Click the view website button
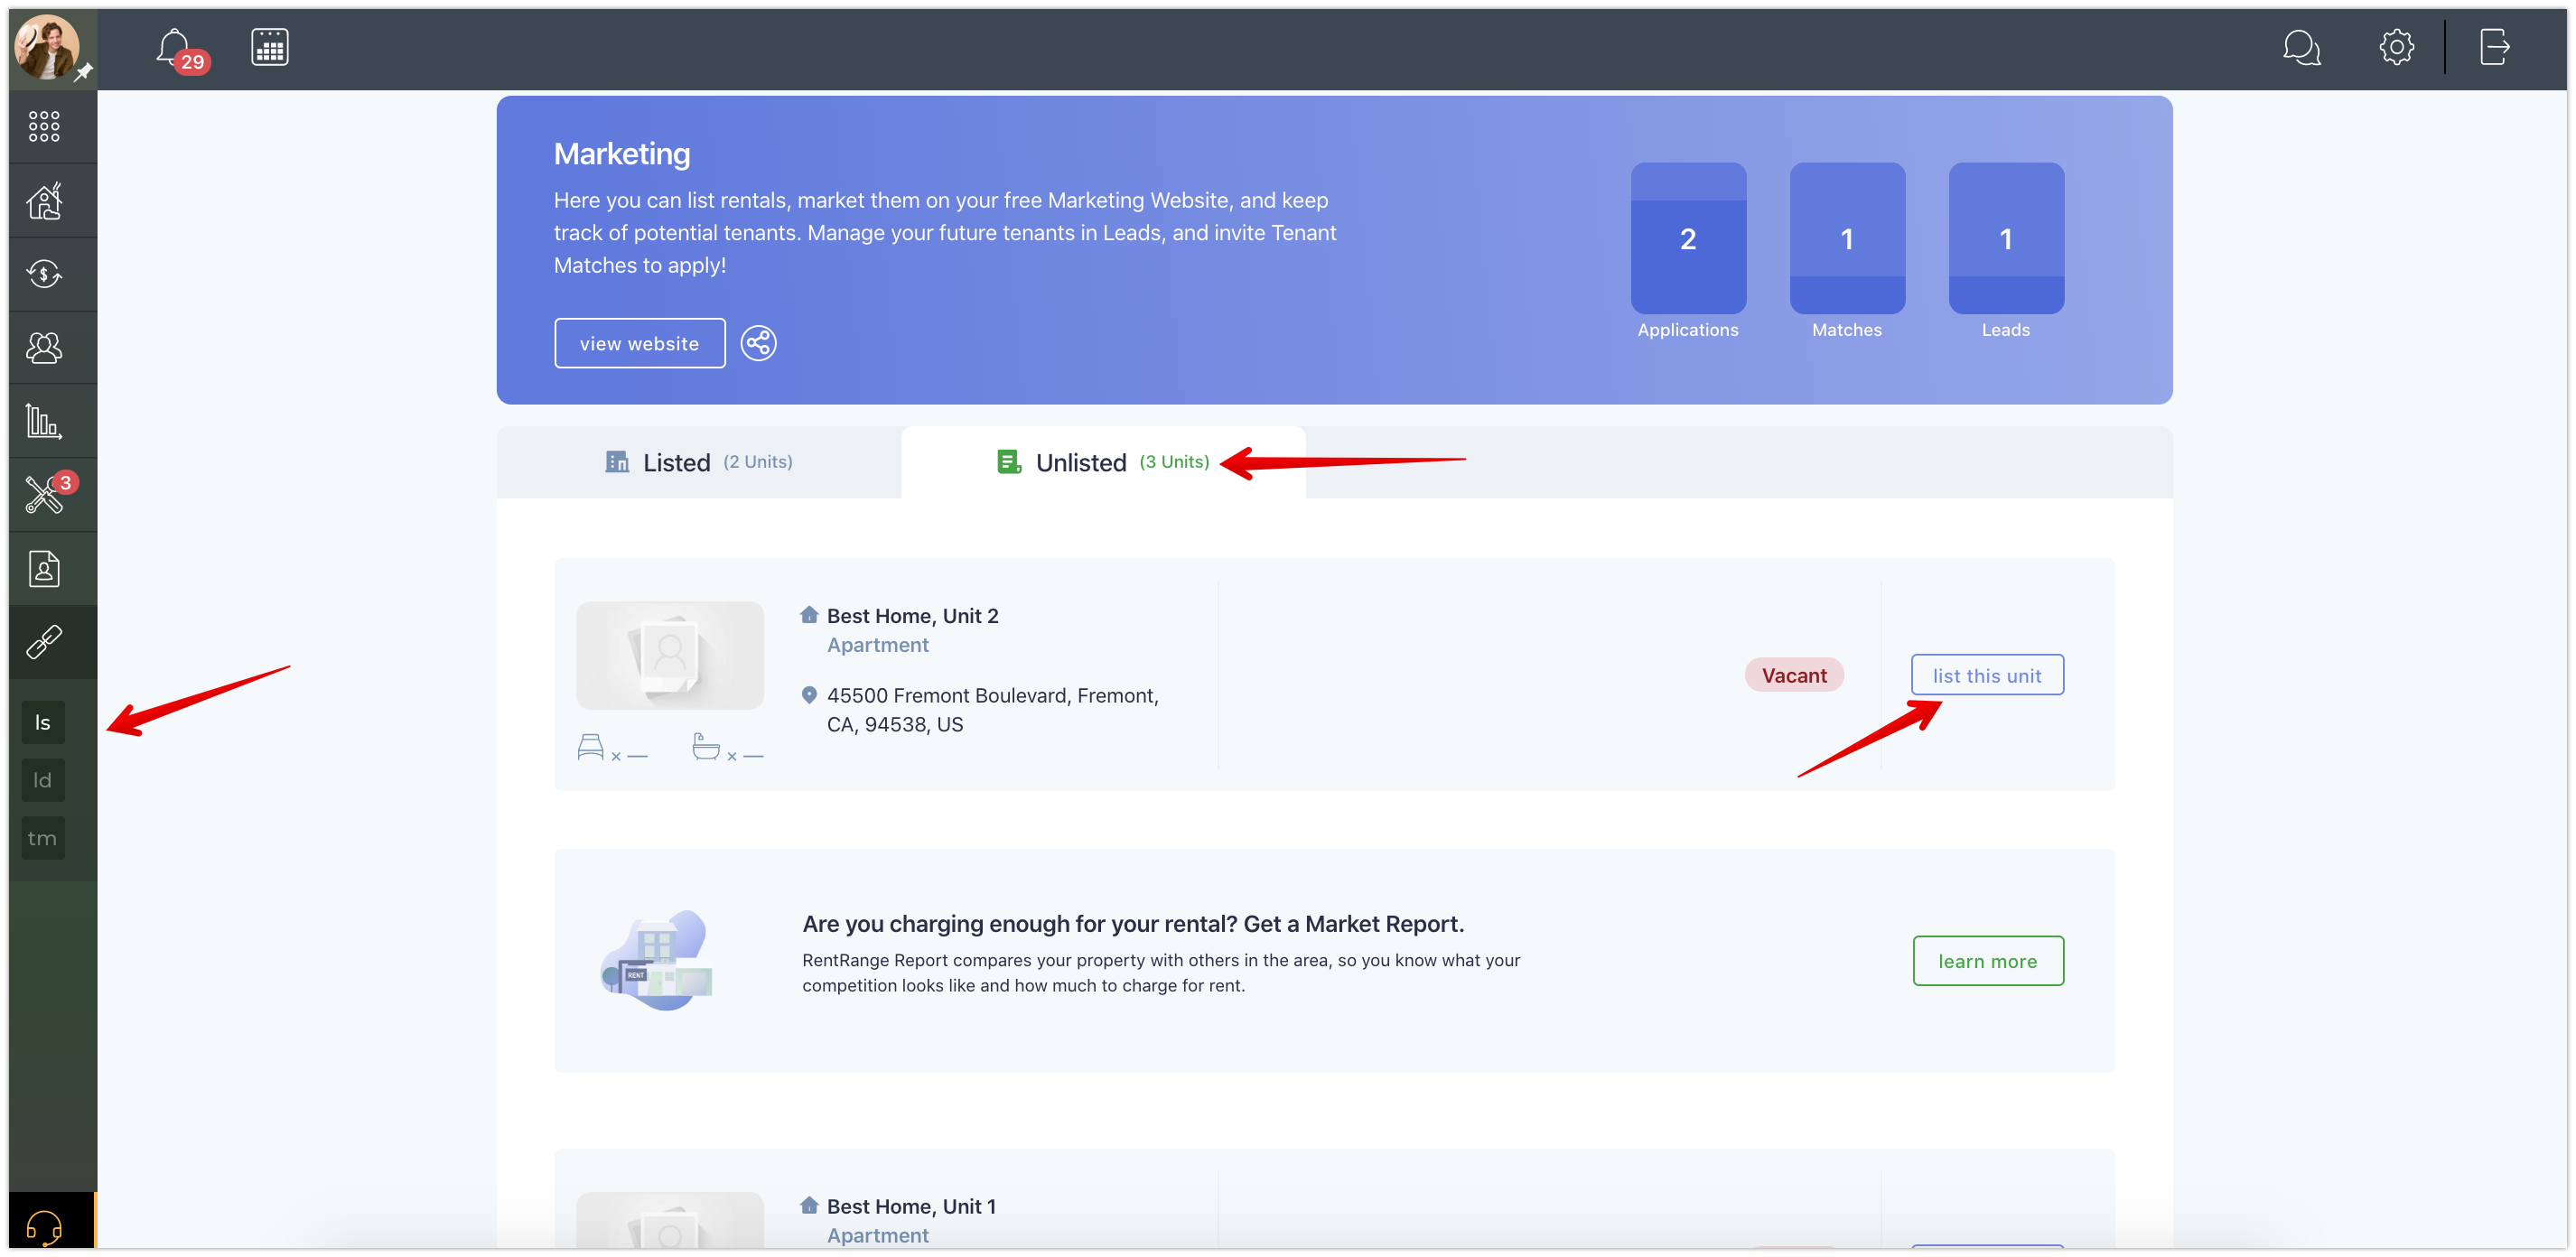 coord(640,343)
